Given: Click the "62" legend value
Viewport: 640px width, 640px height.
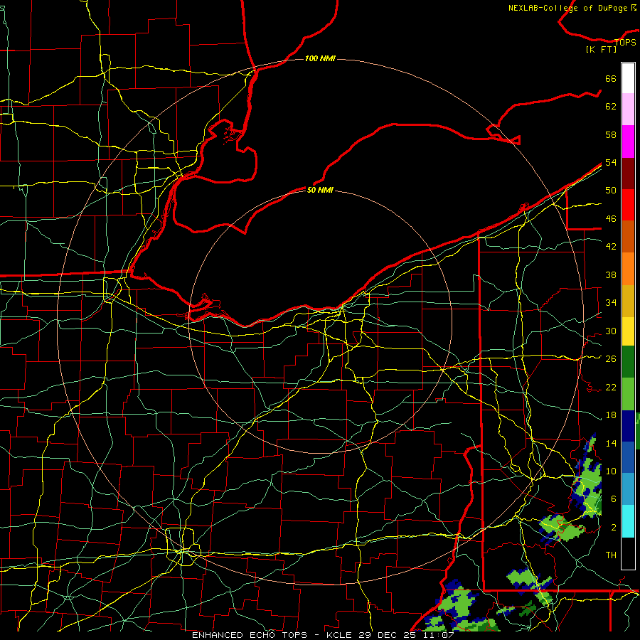Looking at the screenshot, I should tap(611, 106).
